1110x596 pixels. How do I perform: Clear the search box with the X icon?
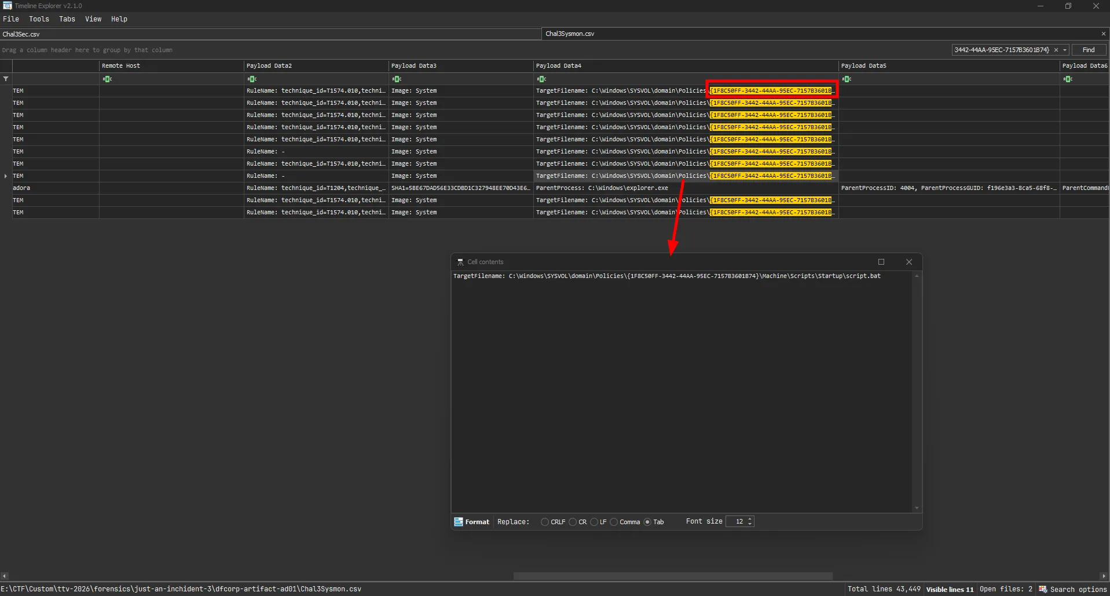(x=1056, y=50)
